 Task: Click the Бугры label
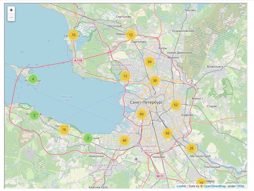pos(163,48)
